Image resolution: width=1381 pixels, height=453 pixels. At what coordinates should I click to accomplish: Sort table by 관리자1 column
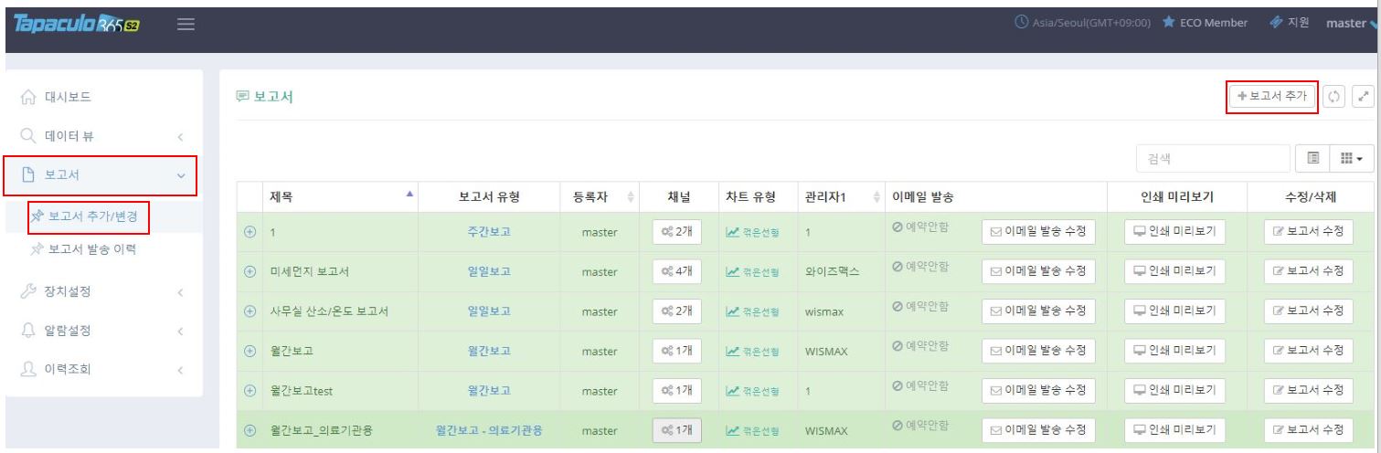click(839, 195)
